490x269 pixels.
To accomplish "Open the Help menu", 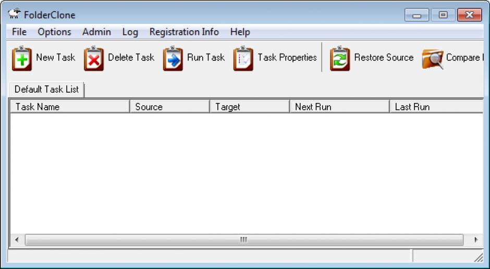I will pyautogui.click(x=240, y=32).
